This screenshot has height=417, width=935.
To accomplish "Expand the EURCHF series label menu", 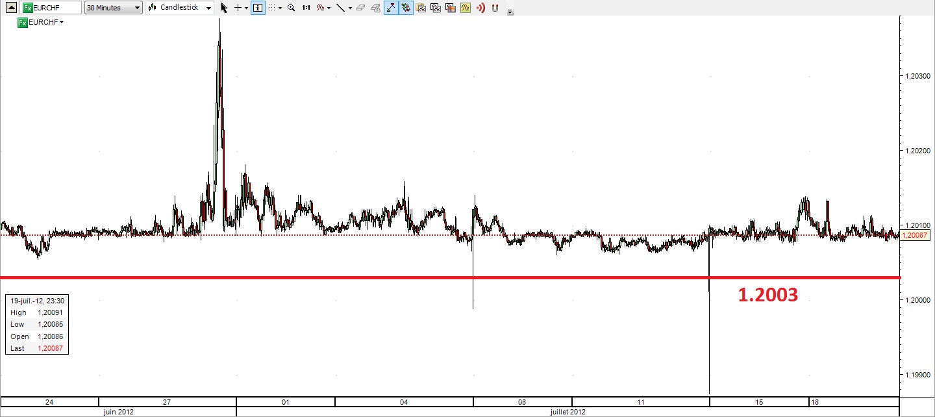I will 62,22.
